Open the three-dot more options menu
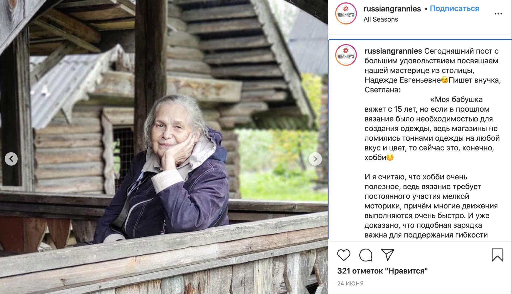This screenshot has width=512, height=294. click(x=498, y=14)
